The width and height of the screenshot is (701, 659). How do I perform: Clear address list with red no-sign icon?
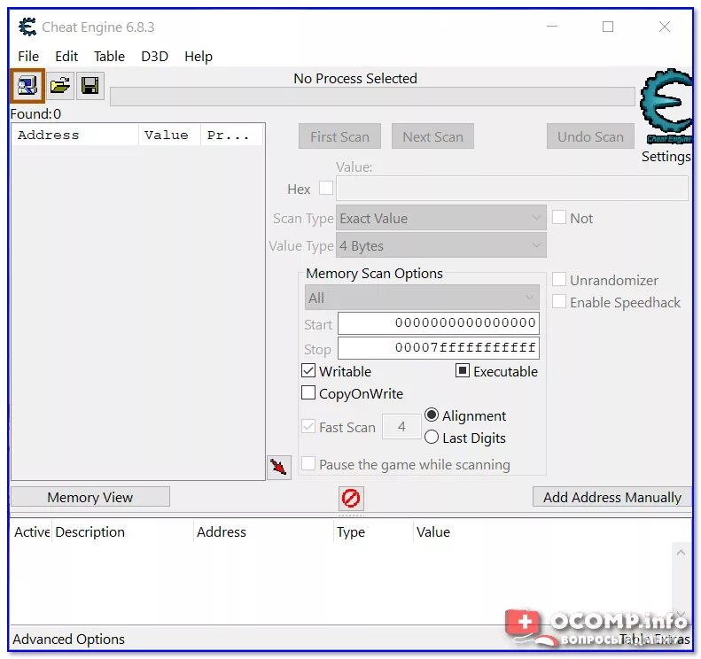[351, 498]
